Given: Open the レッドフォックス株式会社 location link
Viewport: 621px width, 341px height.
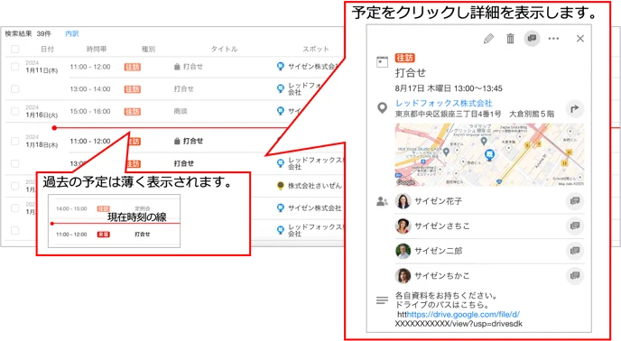Looking at the screenshot, I should click(x=443, y=103).
